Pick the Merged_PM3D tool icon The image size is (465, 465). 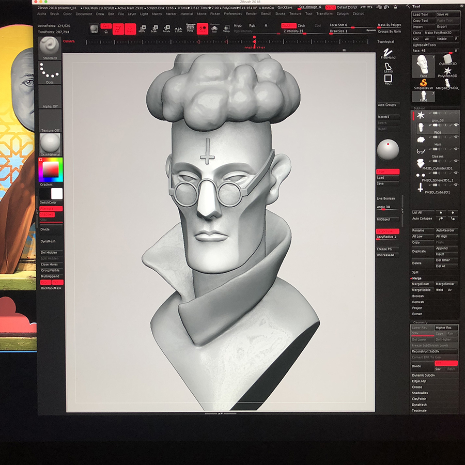447,84
